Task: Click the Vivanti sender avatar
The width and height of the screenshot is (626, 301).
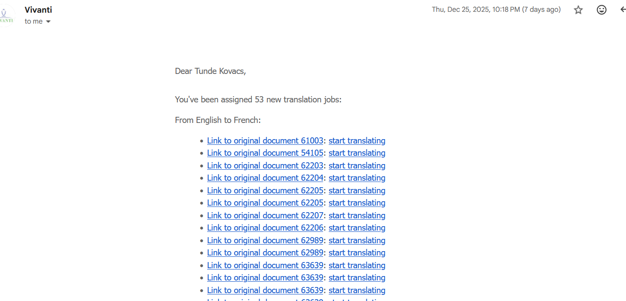Action: pyautogui.click(x=7, y=16)
